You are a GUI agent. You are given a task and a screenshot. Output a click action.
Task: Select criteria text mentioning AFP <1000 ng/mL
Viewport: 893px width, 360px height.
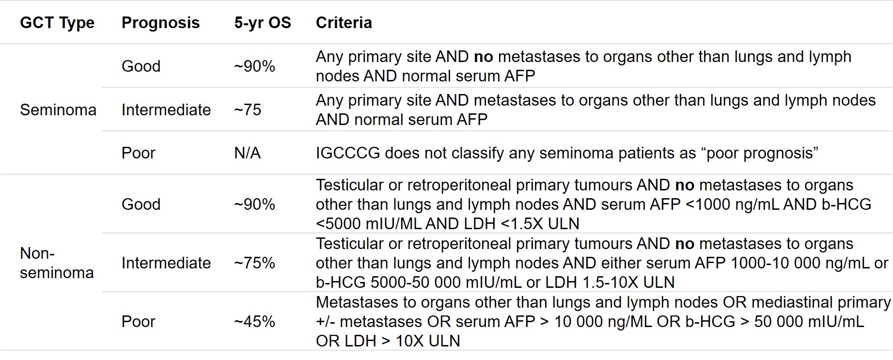click(593, 204)
